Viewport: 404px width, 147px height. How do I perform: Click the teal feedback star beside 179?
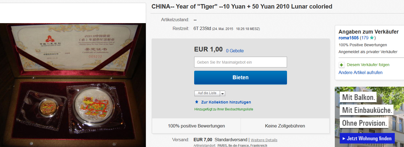[372, 38]
